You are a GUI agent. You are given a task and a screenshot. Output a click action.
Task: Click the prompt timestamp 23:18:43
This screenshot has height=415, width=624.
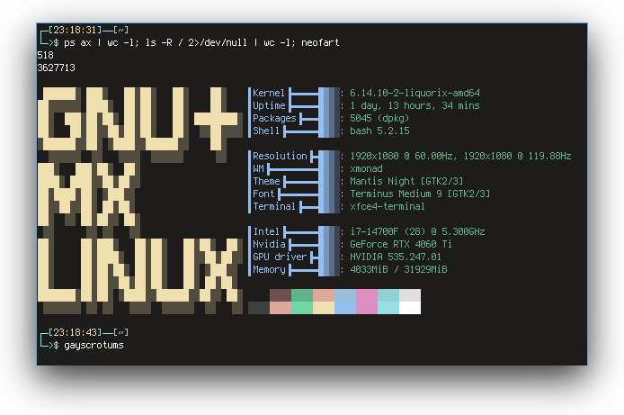(76, 332)
